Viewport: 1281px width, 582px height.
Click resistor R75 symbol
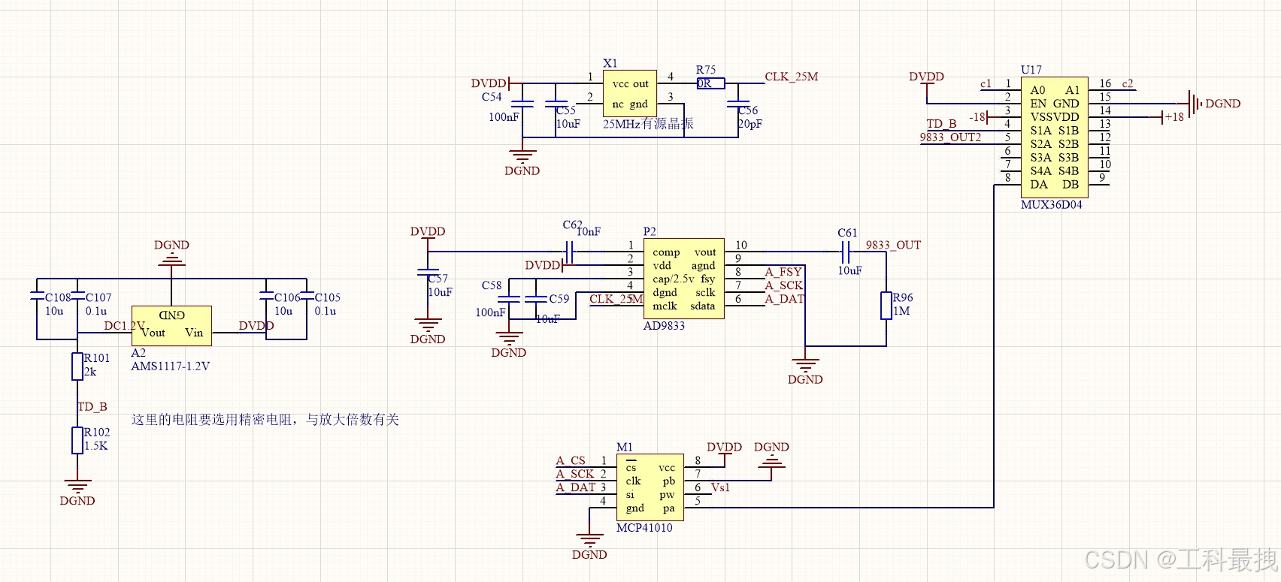[711, 83]
